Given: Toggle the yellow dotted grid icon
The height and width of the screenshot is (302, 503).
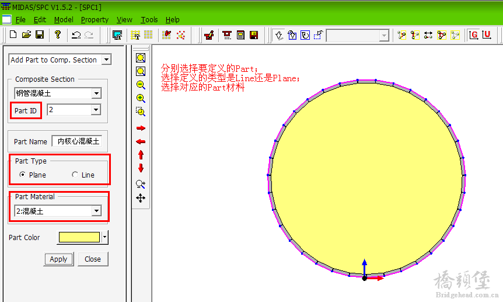Looking at the screenshot, I should 148,34.
